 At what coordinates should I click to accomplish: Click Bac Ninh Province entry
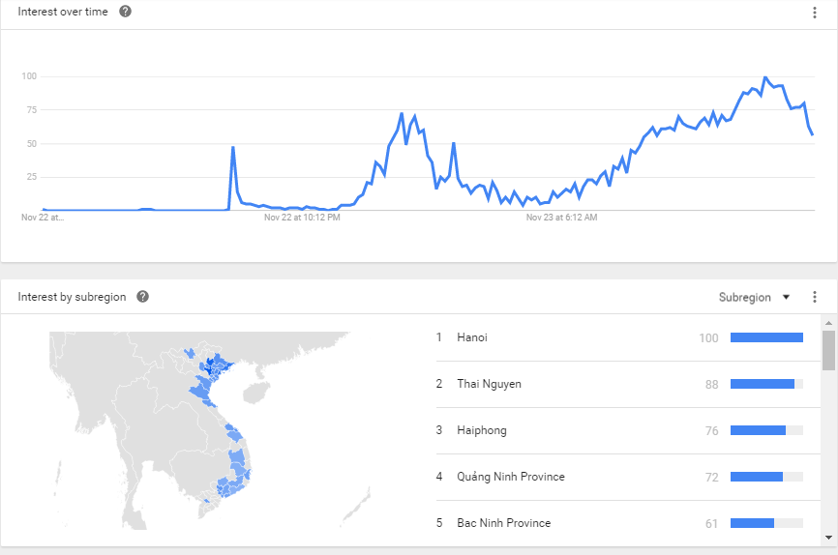click(504, 523)
